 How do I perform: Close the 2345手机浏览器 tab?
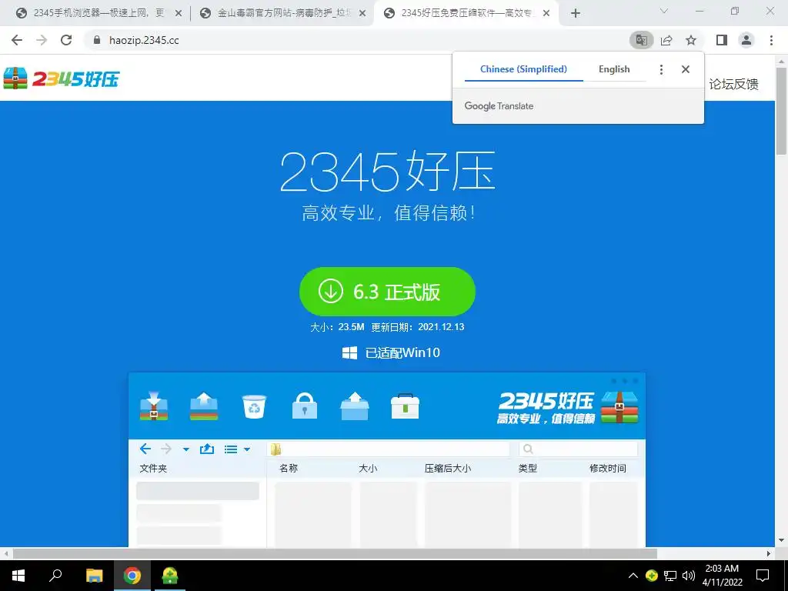click(x=178, y=14)
